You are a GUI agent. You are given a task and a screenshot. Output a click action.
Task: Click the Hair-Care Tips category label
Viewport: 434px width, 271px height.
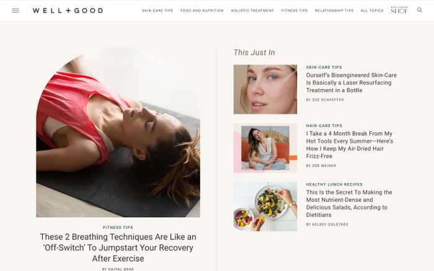(324, 126)
